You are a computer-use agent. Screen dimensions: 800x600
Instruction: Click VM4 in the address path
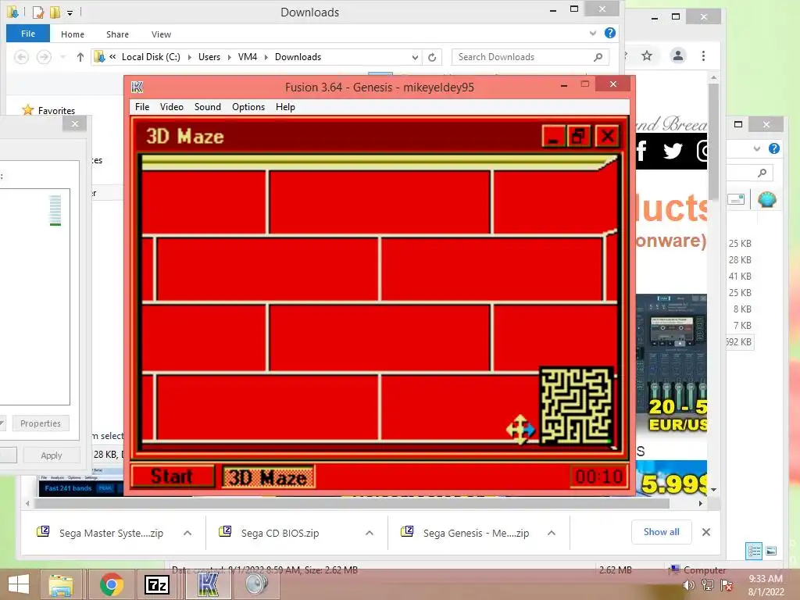pos(248,56)
